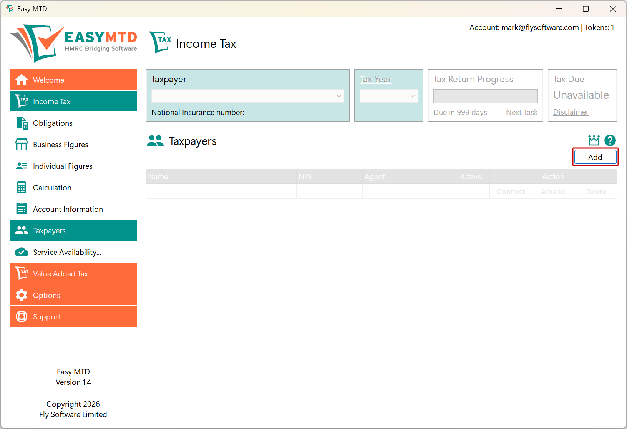Minimize the Easy MTD window

559,8
